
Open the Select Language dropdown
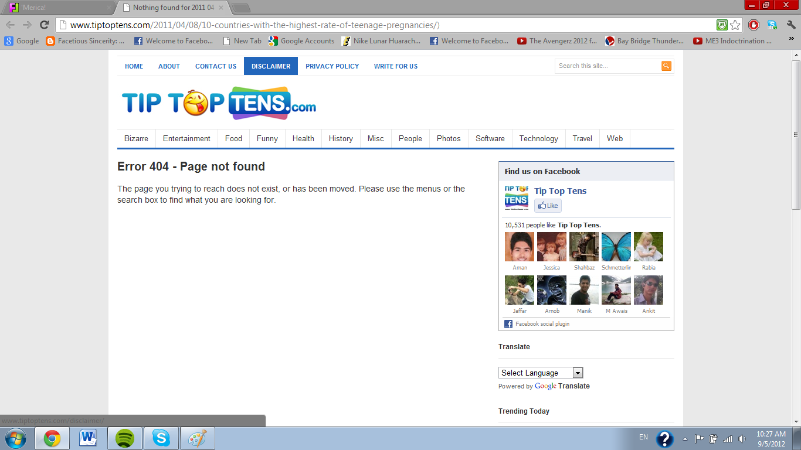click(x=541, y=373)
